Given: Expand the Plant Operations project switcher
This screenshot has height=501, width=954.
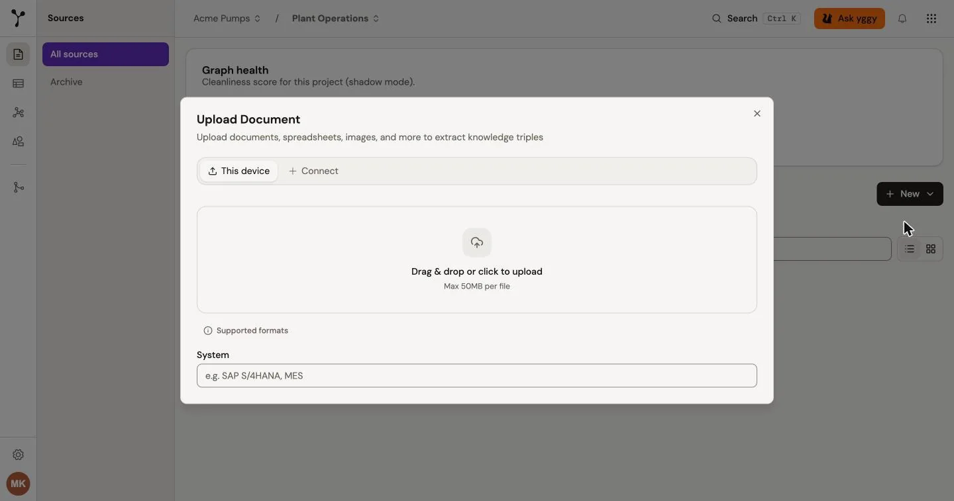Looking at the screenshot, I should coord(336,19).
